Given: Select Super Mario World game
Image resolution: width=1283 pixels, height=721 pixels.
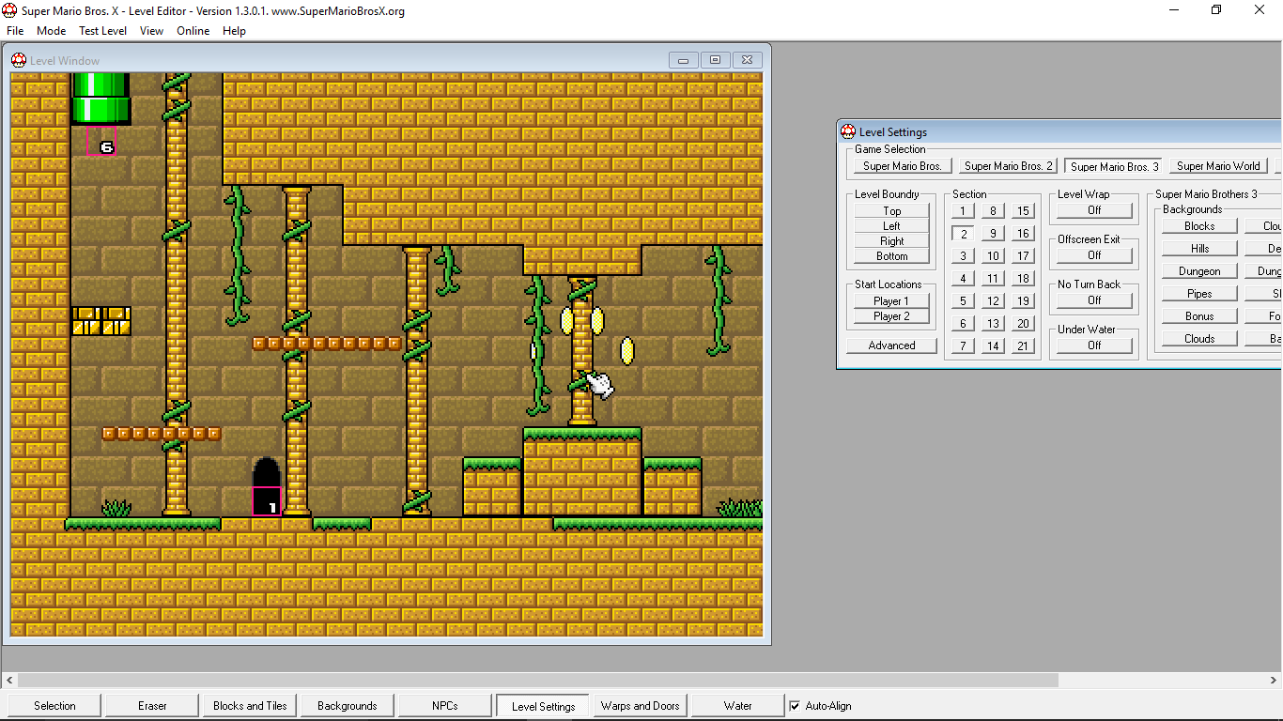Looking at the screenshot, I should (1218, 166).
